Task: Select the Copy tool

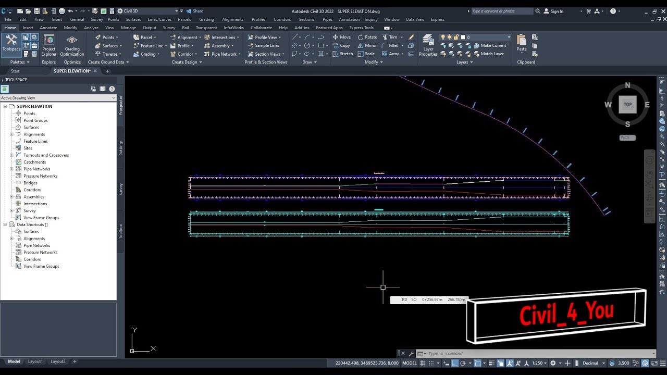Action: coord(341,45)
